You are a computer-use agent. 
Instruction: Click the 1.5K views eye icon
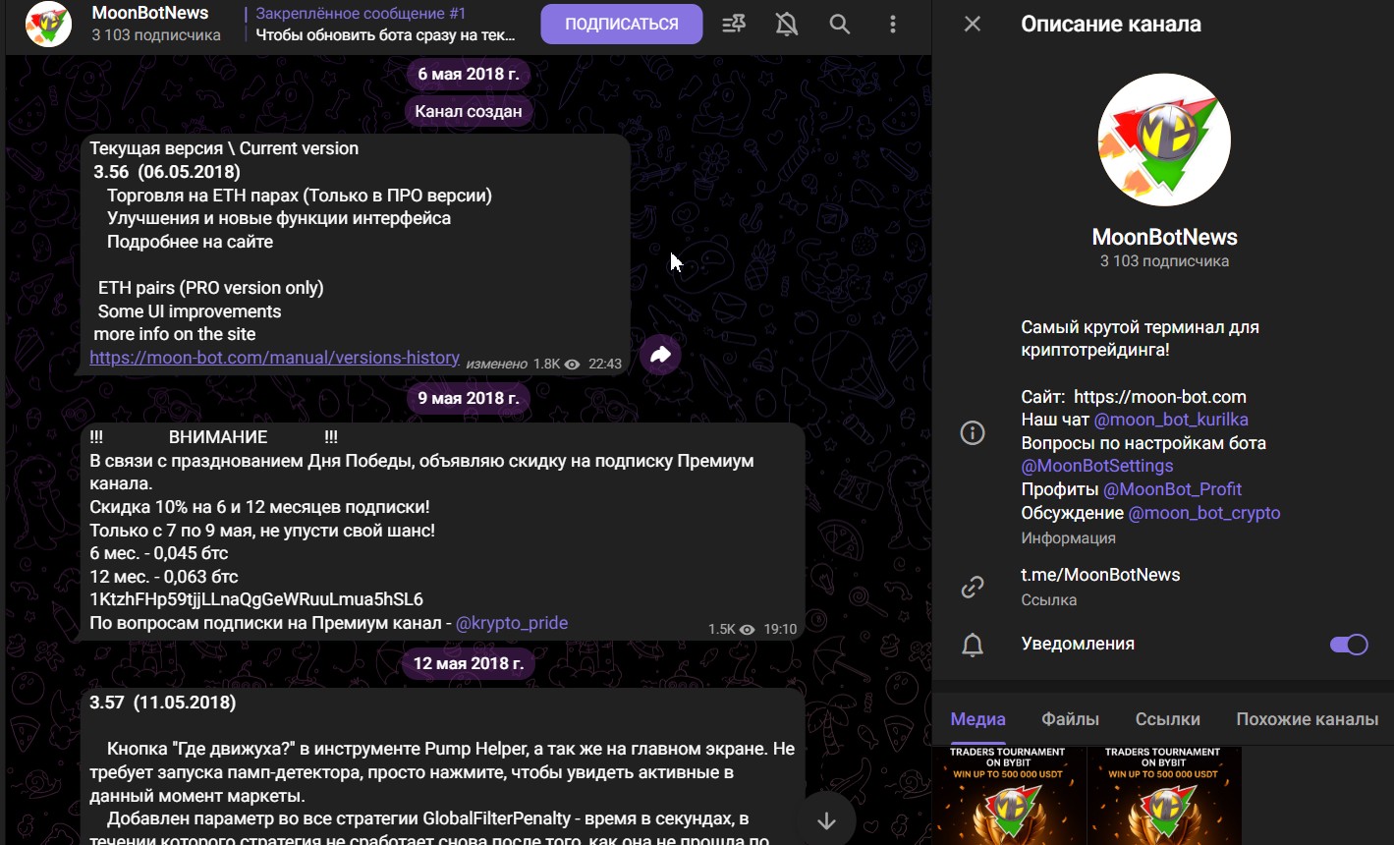[747, 630]
